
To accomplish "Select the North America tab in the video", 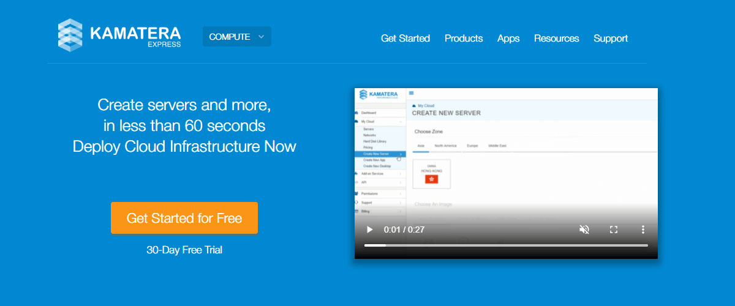I will pyautogui.click(x=446, y=146).
